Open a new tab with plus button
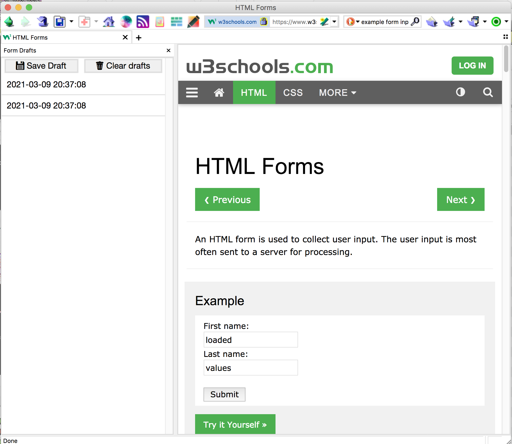The image size is (512, 444). pyautogui.click(x=139, y=38)
